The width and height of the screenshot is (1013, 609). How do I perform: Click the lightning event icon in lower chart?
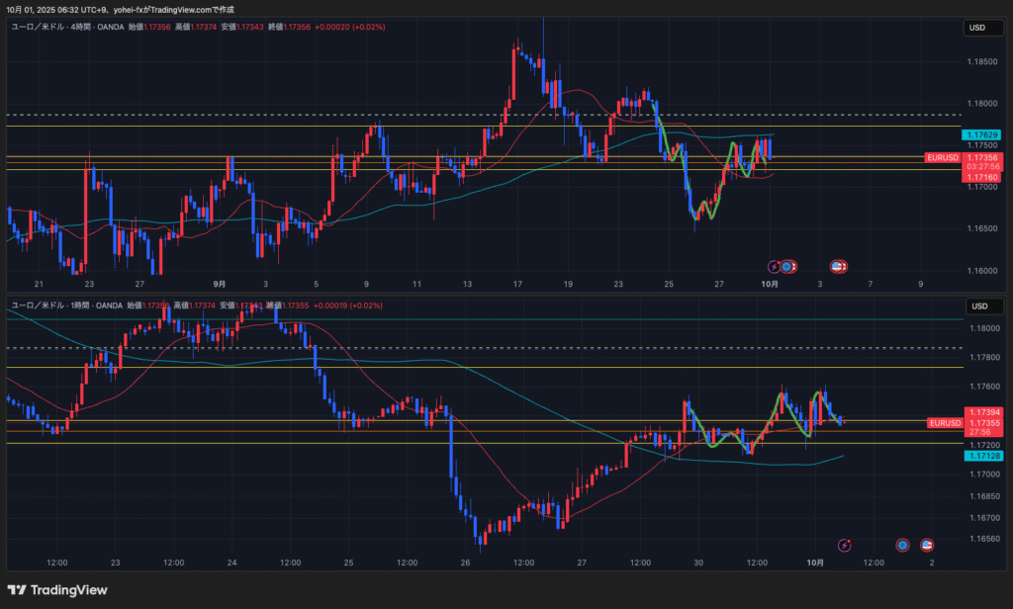click(x=845, y=544)
